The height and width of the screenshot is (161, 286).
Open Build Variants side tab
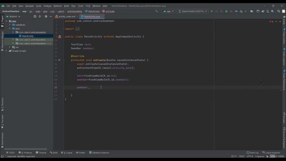point(2,140)
